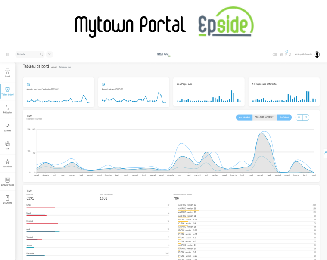Viewport: 327px width, 260px height.
Task: Open the side tab on right screen edge
Action: [325, 153]
